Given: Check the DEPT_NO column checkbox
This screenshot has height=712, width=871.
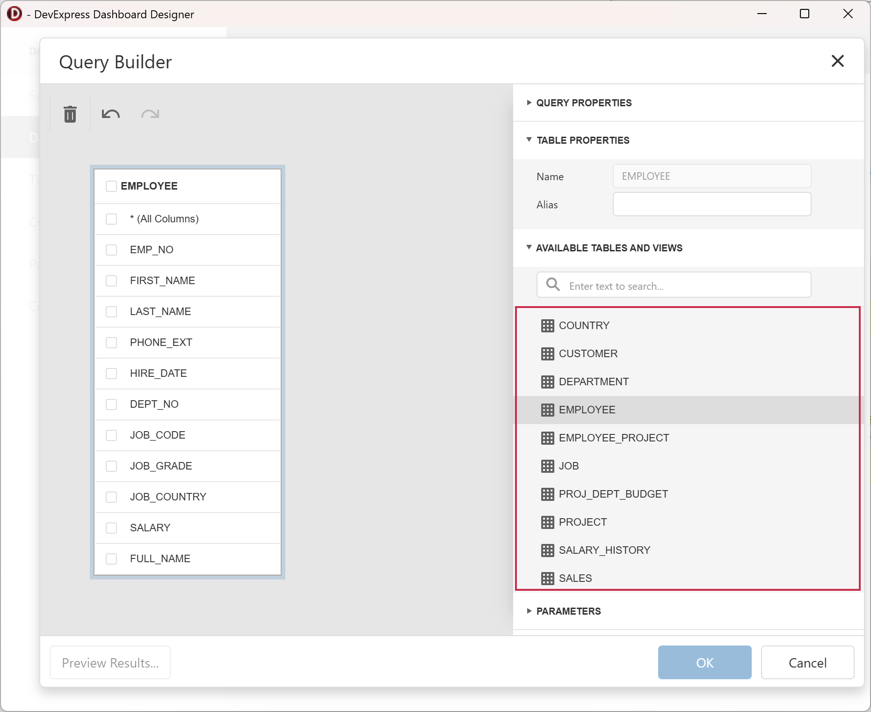Looking at the screenshot, I should [x=111, y=404].
